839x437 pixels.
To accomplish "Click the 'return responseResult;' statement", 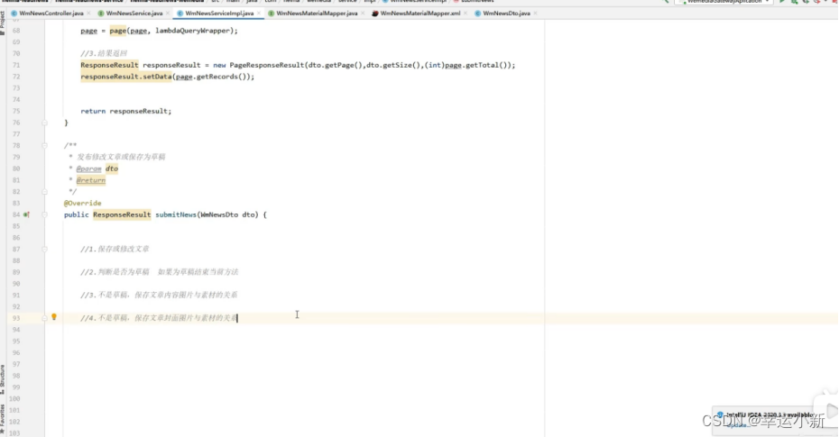I will click(x=125, y=111).
